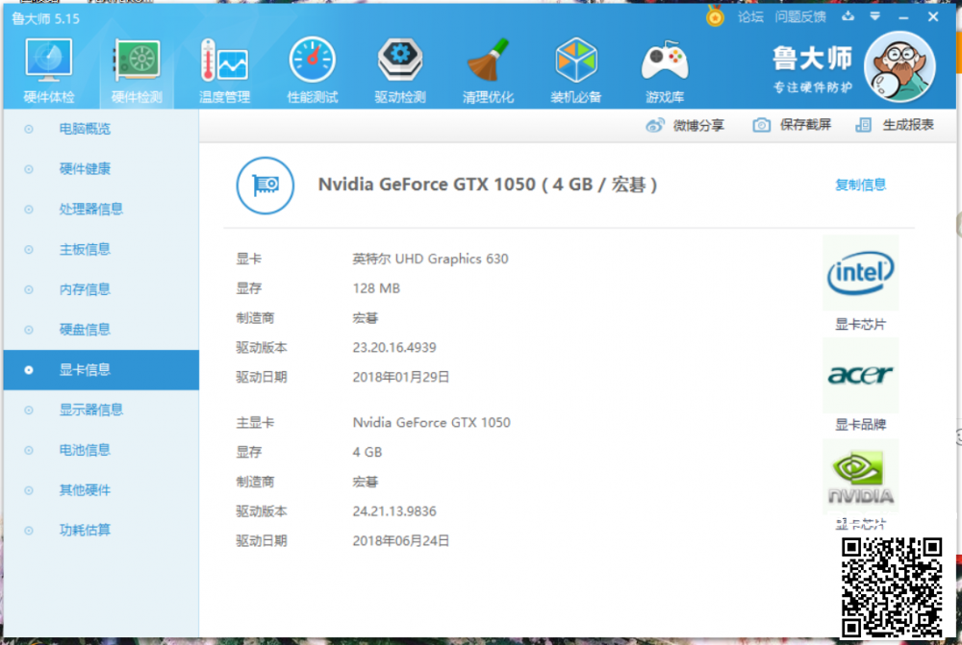Image resolution: width=962 pixels, height=645 pixels.
Task: Open the titlebar dropdown arrow menu
Action: [x=873, y=16]
